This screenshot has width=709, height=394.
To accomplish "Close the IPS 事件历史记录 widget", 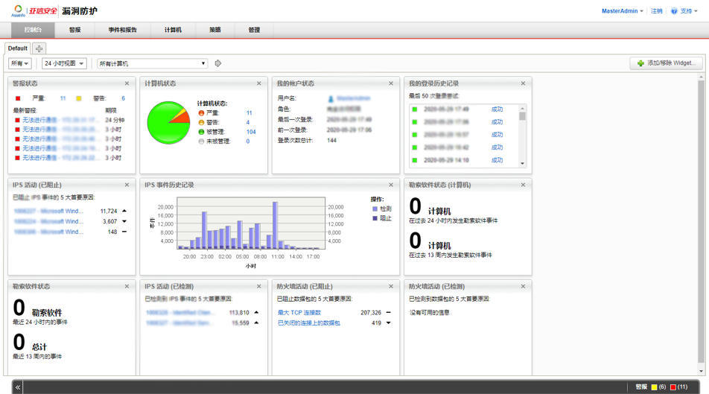I will tap(391, 185).
